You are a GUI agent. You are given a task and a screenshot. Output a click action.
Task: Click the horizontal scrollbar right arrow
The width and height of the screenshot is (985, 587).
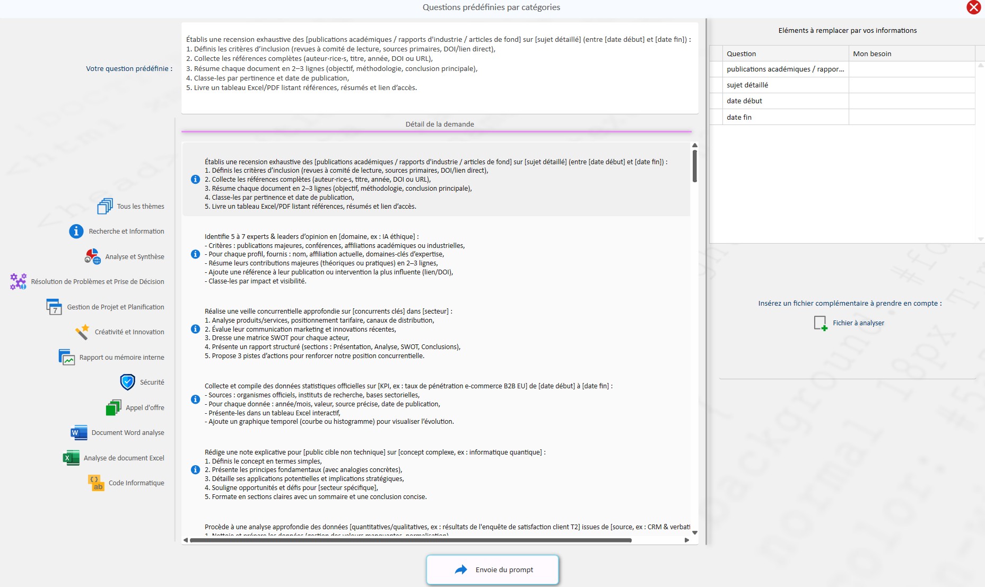(x=687, y=540)
